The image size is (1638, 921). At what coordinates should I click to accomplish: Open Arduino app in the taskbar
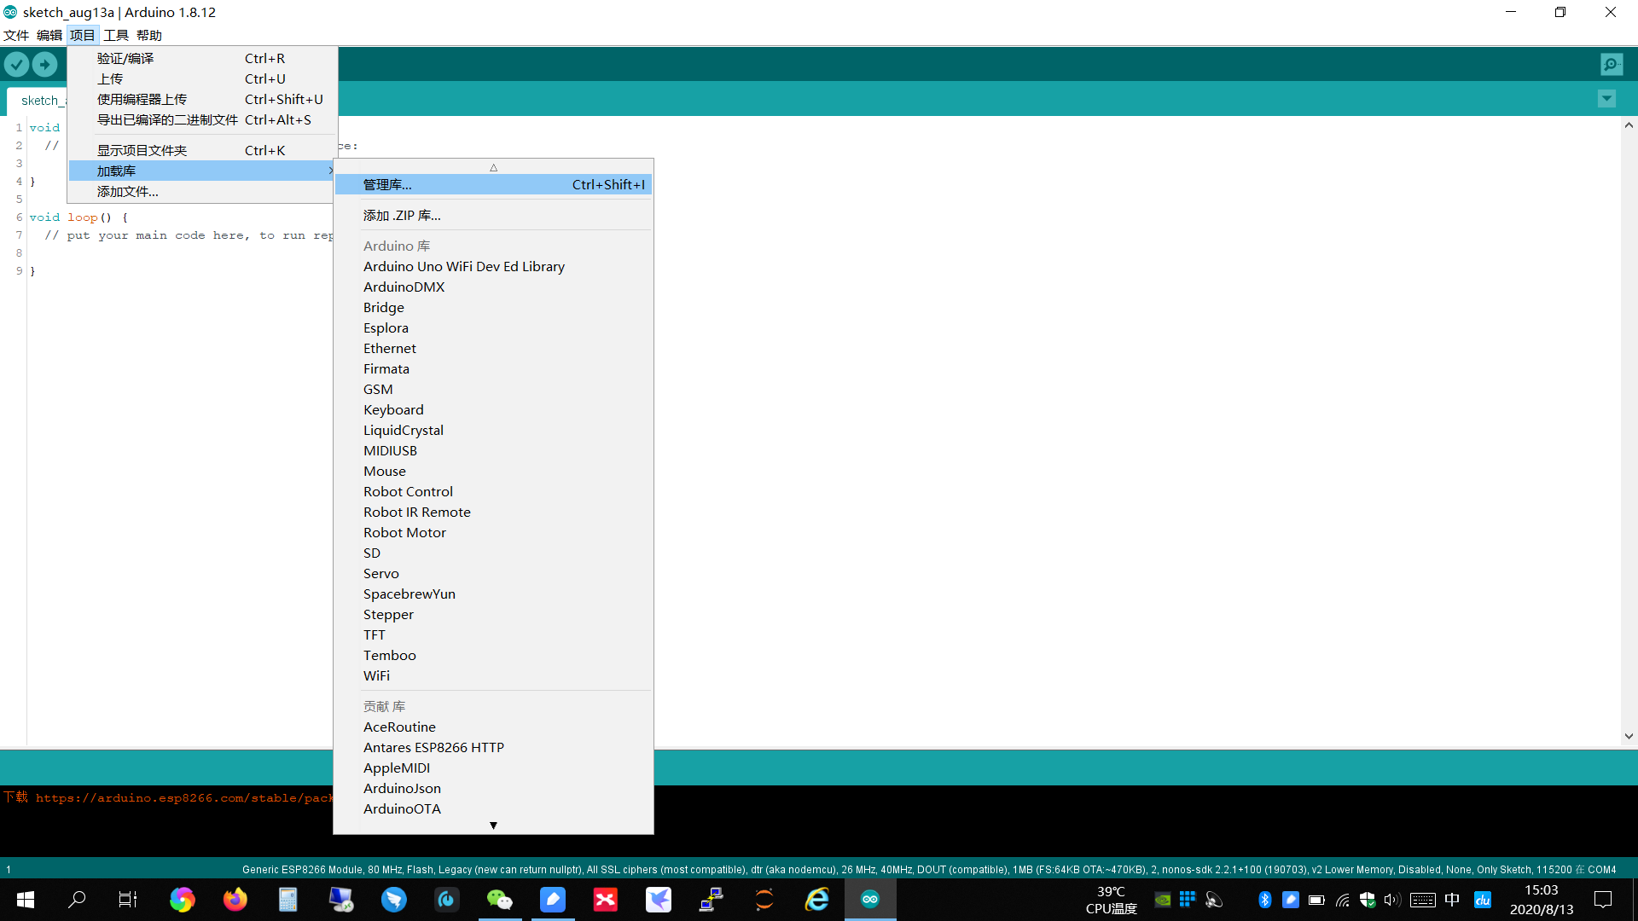869,899
